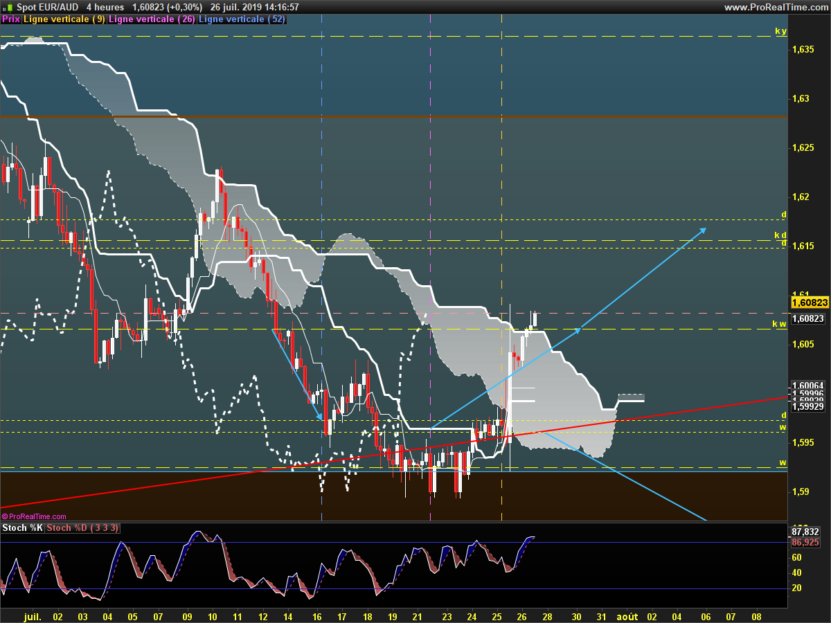The height and width of the screenshot is (623, 831).
Task: Click the 87,832 stochastic value tag
Action: pos(805,531)
